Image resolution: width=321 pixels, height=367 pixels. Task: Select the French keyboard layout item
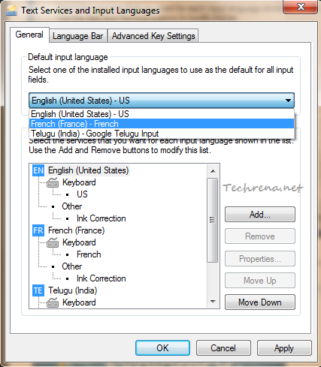pos(89,254)
